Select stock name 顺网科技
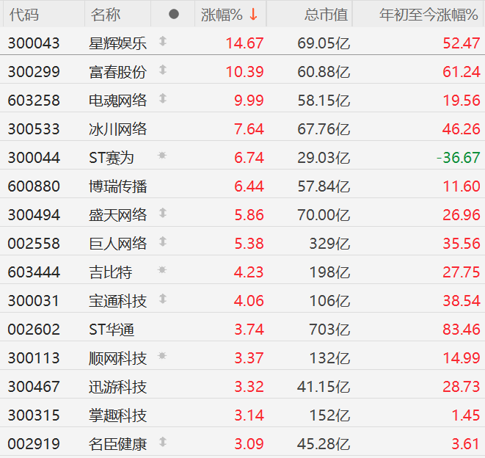Viewport: 485px width, 458px height. 117,358
